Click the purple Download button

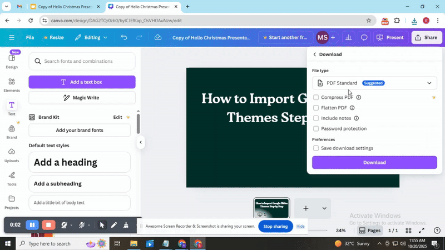374,162
